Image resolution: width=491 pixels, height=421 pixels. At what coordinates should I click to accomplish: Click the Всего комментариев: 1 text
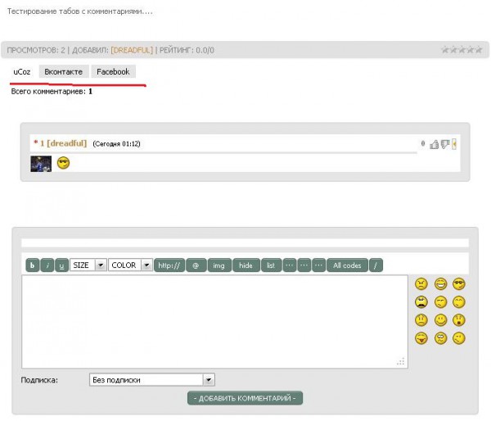pyautogui.click(x=52, y=92)
